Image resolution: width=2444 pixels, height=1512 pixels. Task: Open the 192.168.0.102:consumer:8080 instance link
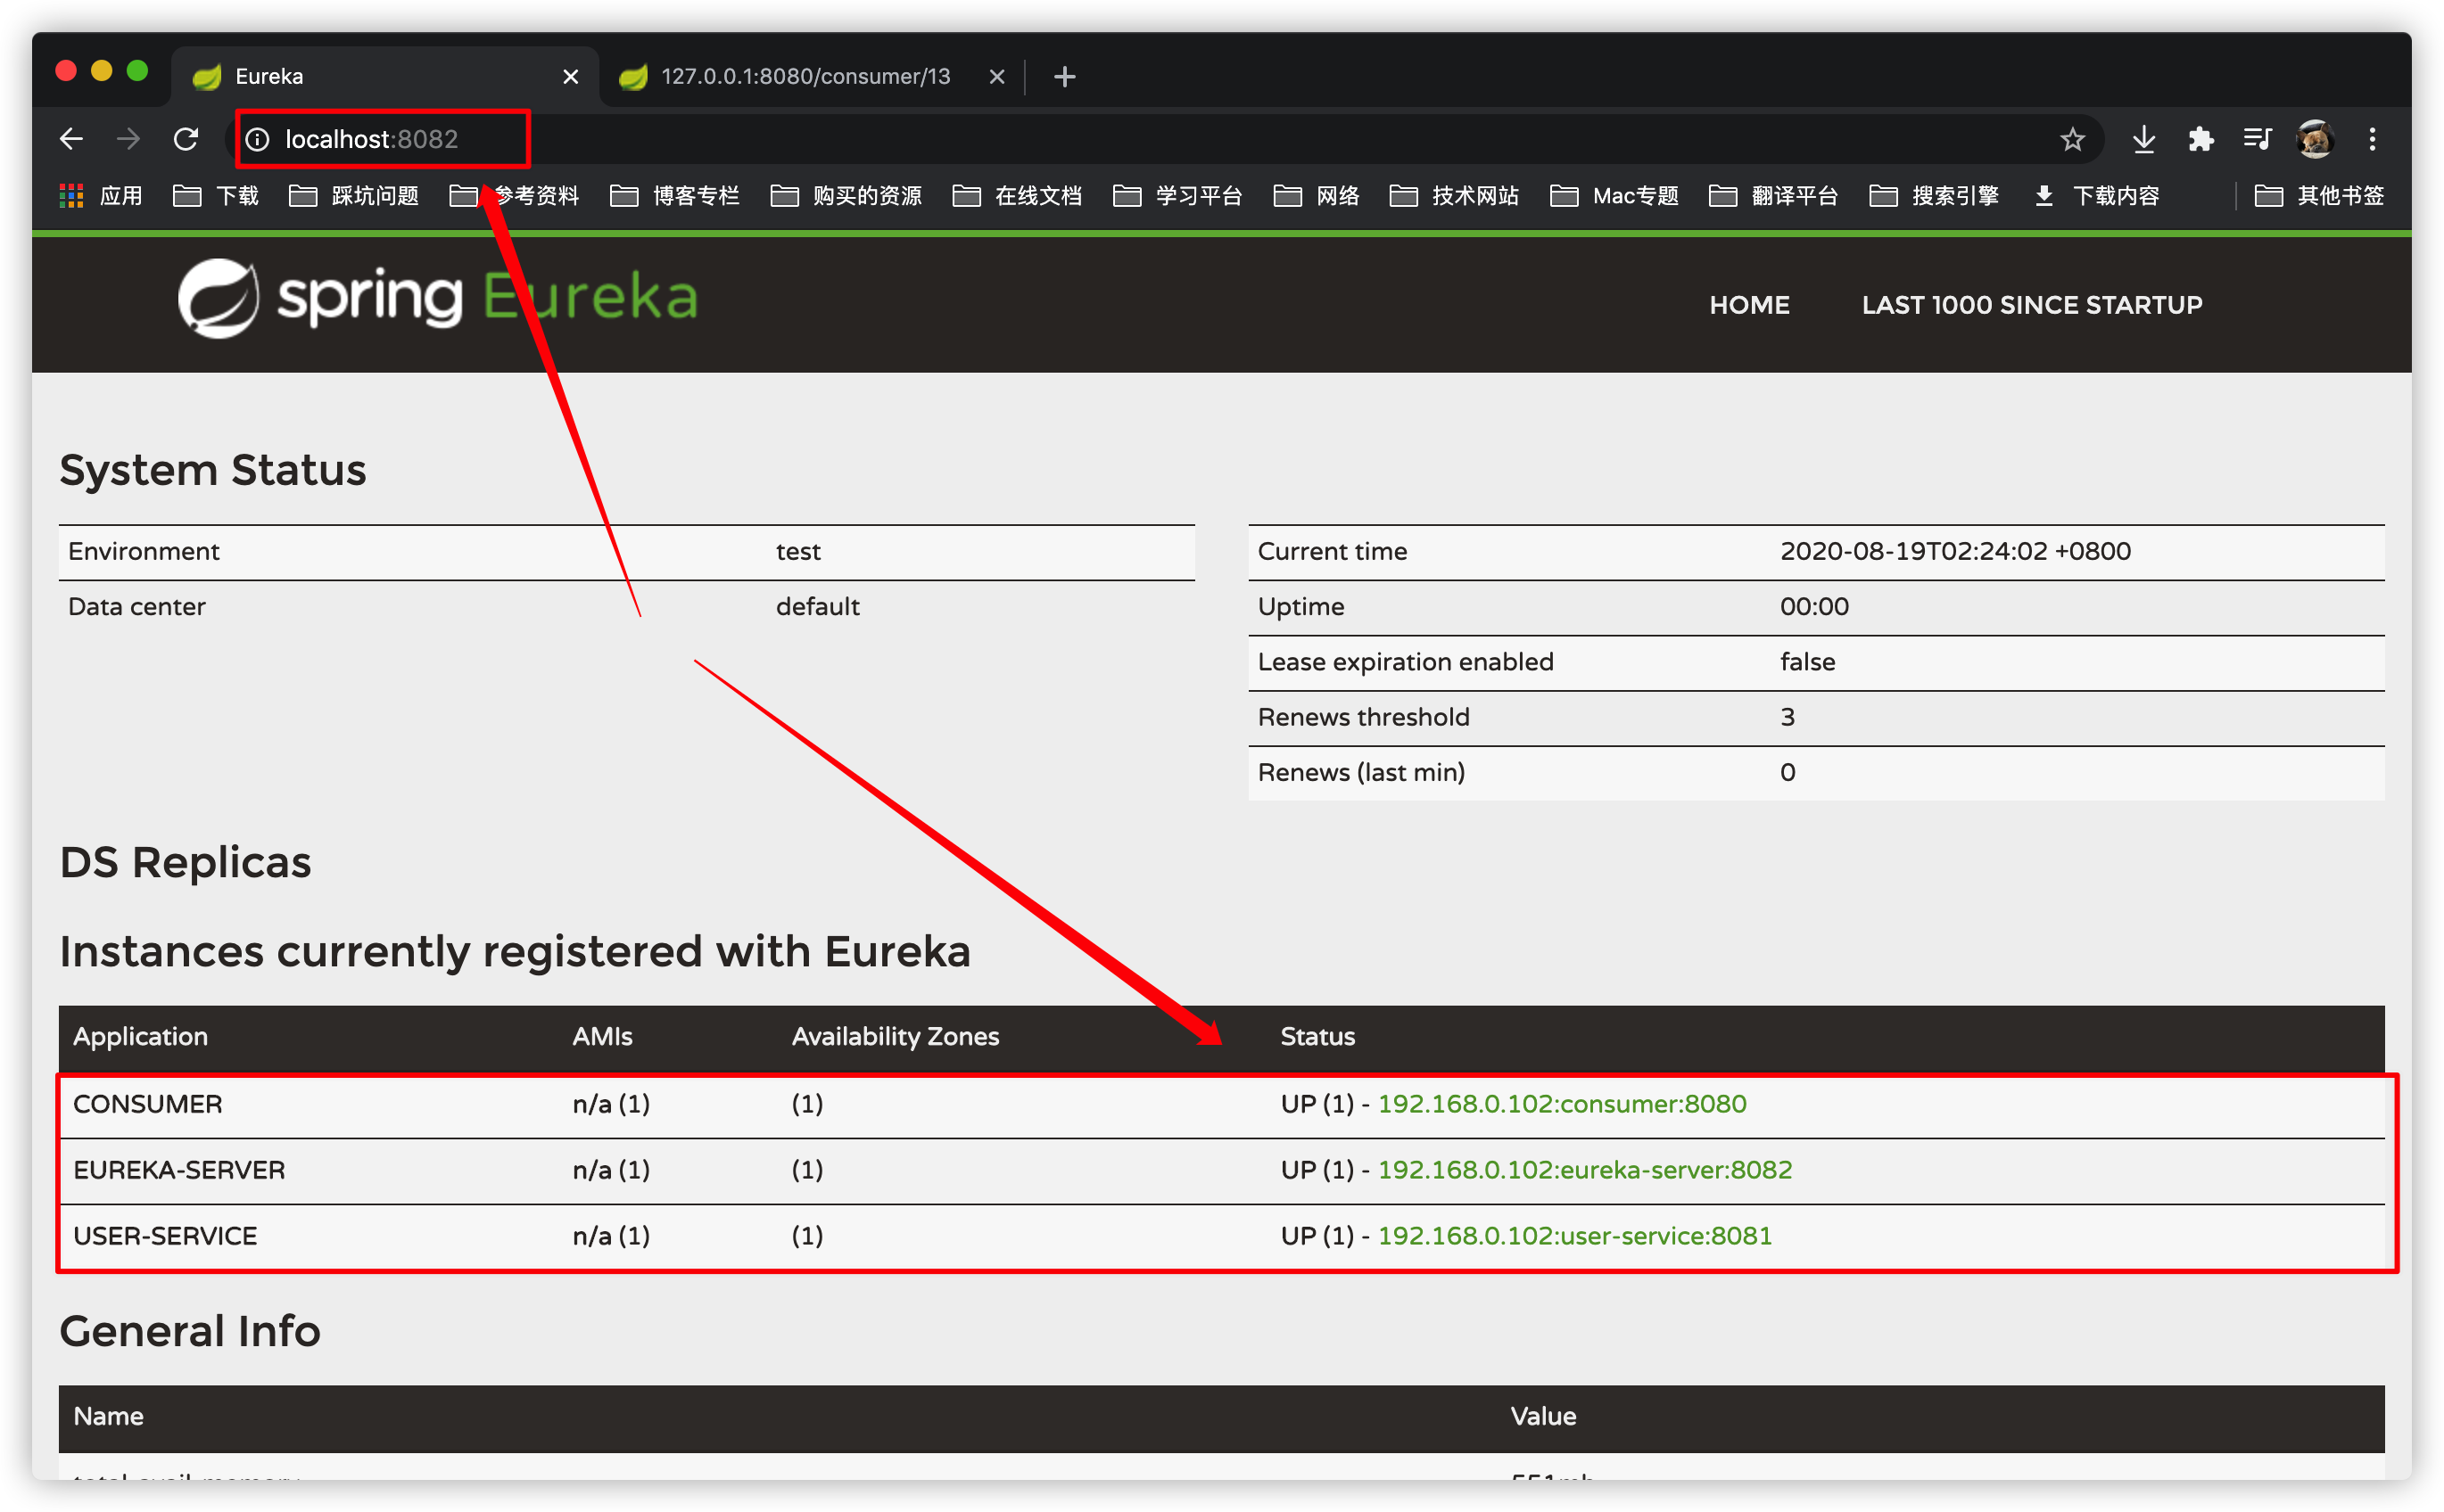point(1562,1104)
